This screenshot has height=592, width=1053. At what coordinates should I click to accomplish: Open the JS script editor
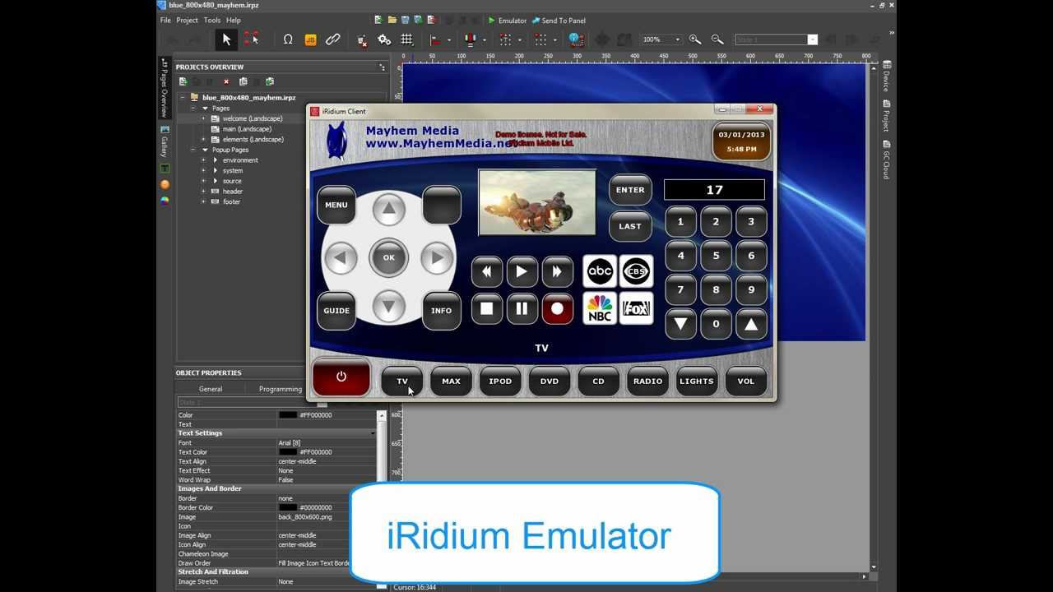click(310, 39)
